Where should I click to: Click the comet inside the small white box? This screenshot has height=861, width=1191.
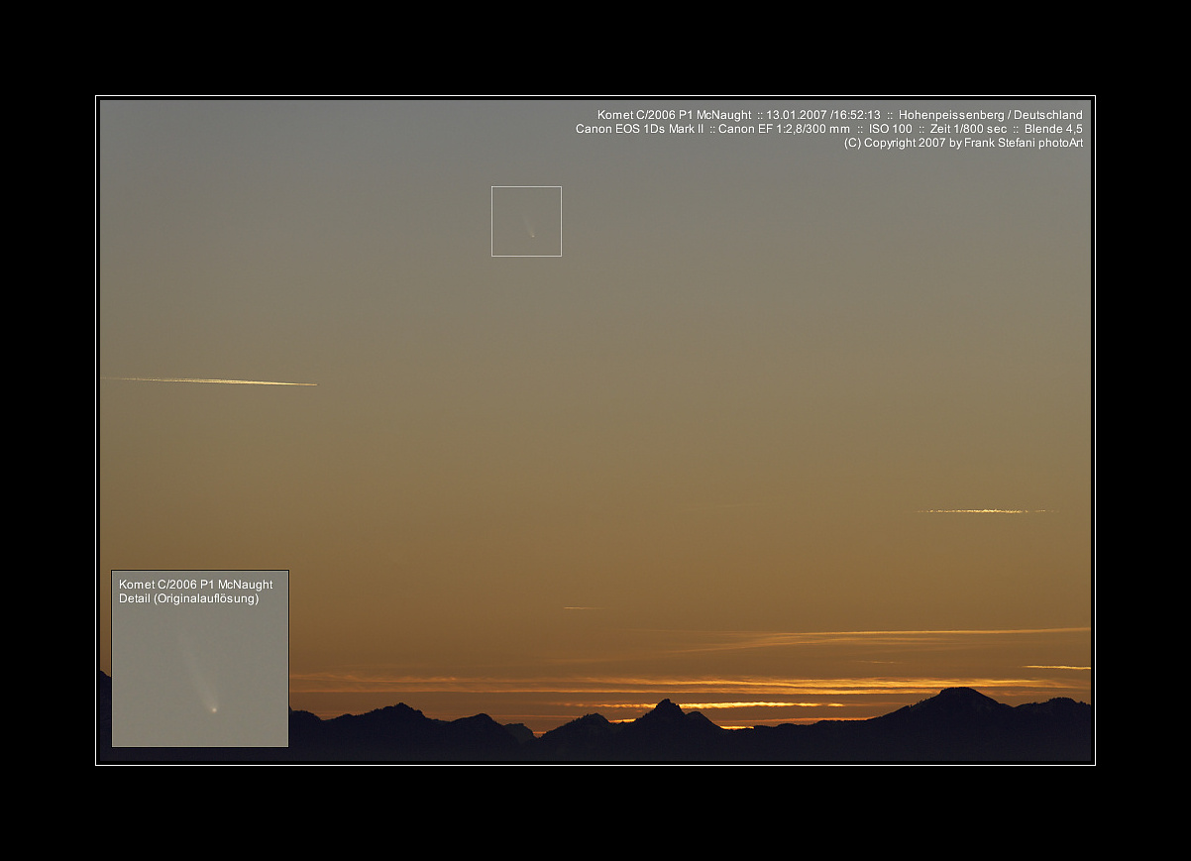[x=530, y=229]
